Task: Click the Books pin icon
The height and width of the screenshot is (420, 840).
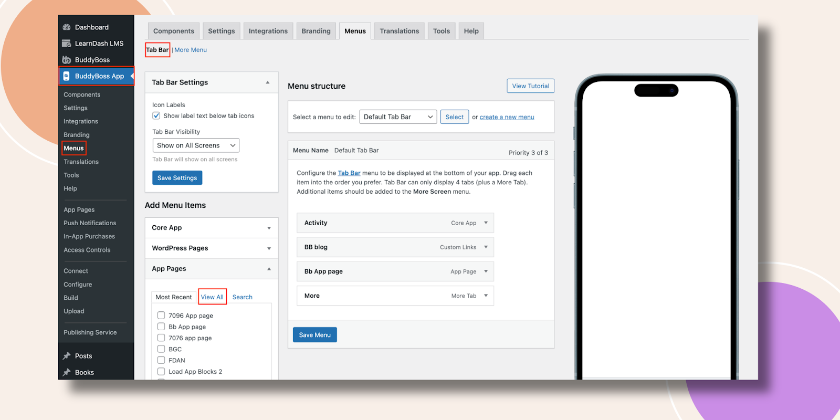Action: click(x=67, y=372)
